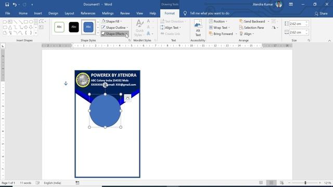Open Align objects dropdown
This screenshot has height=187, width=333.
[247, 34]
